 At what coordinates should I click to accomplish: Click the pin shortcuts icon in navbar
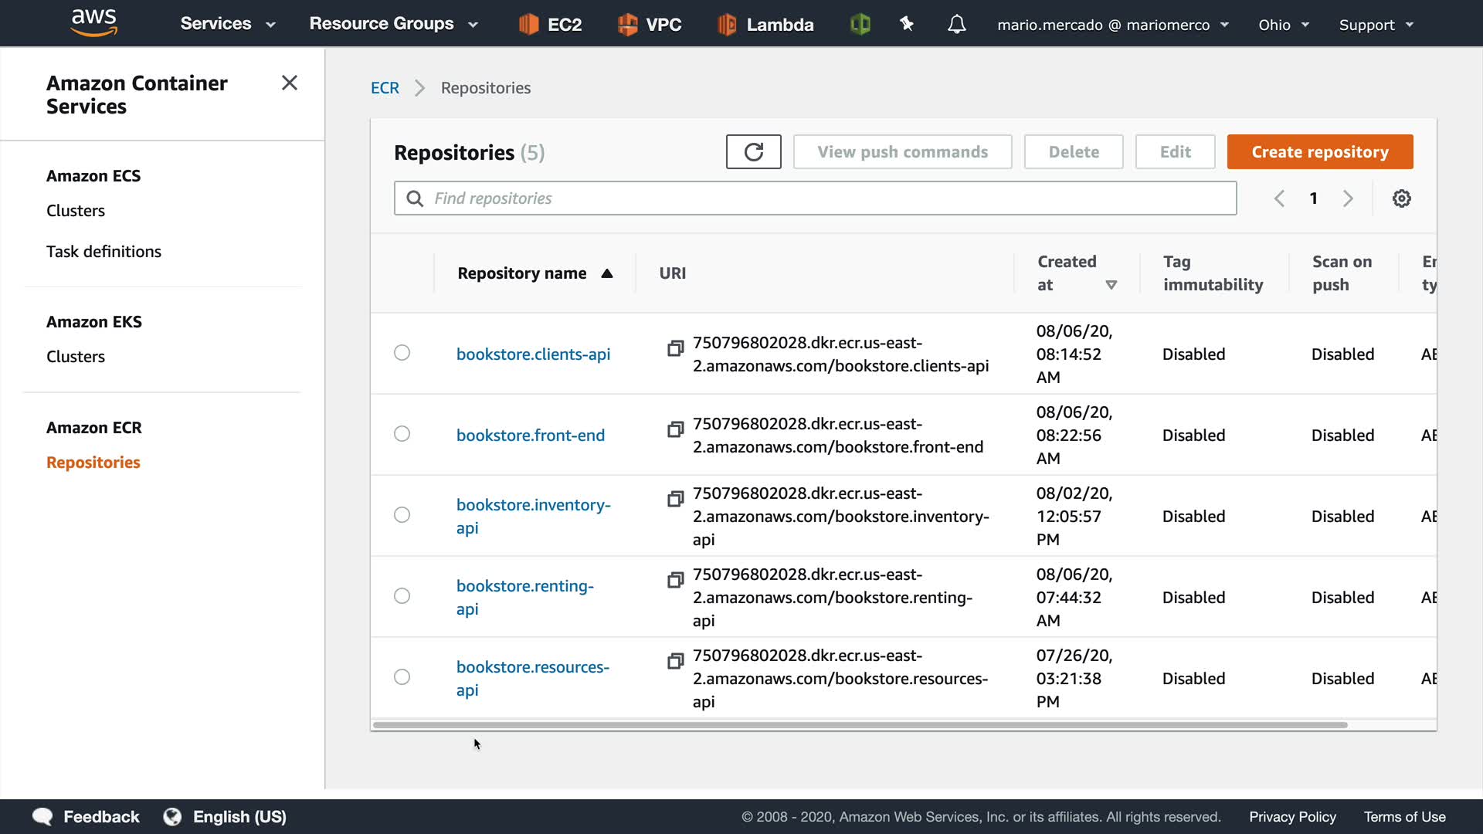pos(907,25)
